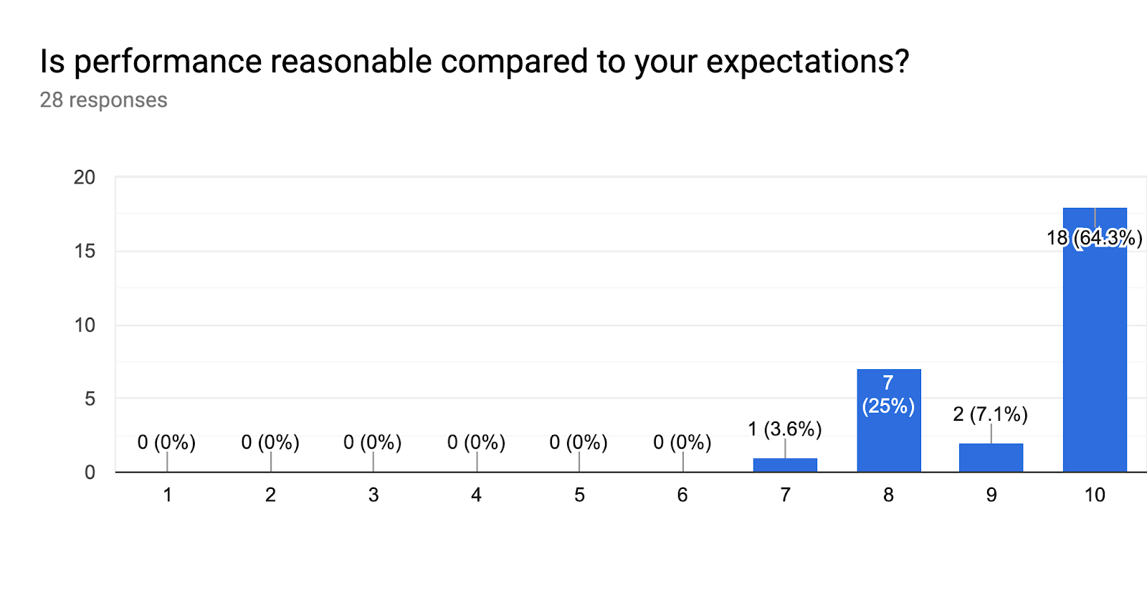Click the "2 (7.1%)" data label

[x=990, y=414]
